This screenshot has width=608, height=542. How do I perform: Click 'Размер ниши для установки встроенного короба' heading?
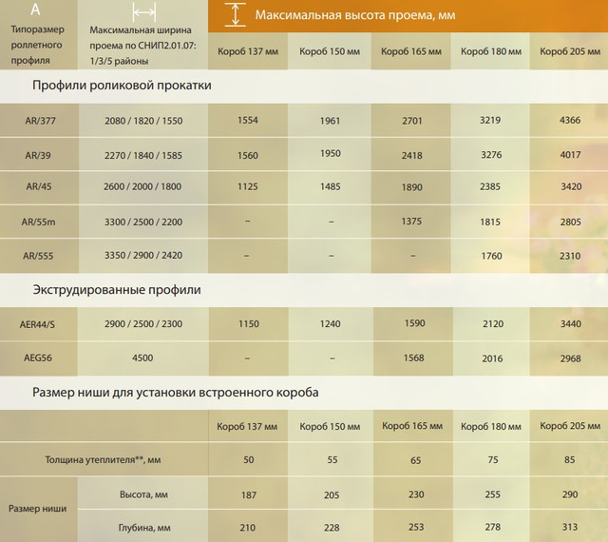(176, 391)
